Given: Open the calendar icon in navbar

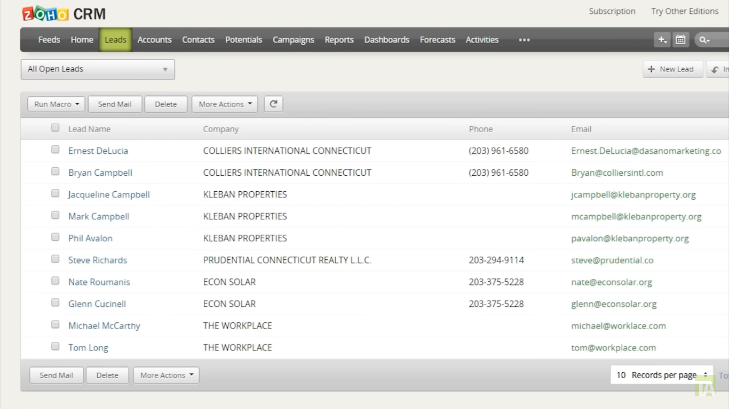Looking at the screenshot, I should [x=680, y=40].
